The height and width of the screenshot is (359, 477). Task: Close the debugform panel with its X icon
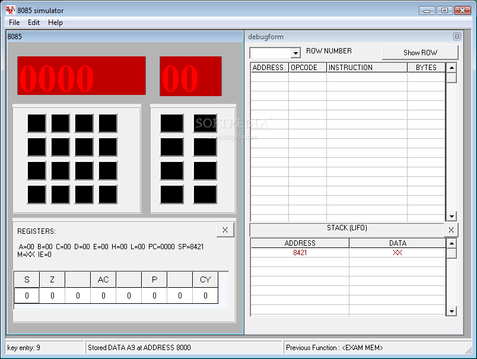click(x=457, y=37)
